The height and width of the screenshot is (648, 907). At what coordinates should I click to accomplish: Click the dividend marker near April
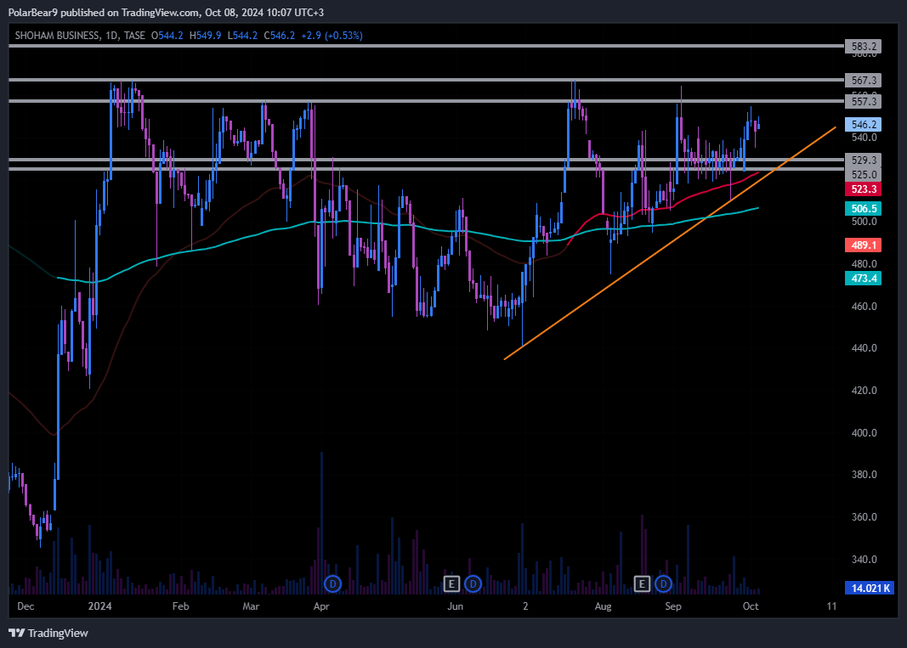click(333, 583)
